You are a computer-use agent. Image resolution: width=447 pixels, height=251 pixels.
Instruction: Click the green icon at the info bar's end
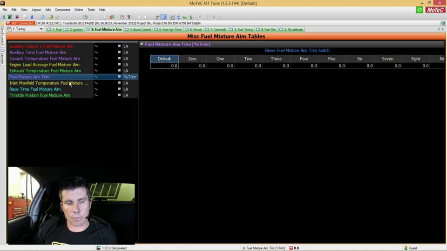442,23
